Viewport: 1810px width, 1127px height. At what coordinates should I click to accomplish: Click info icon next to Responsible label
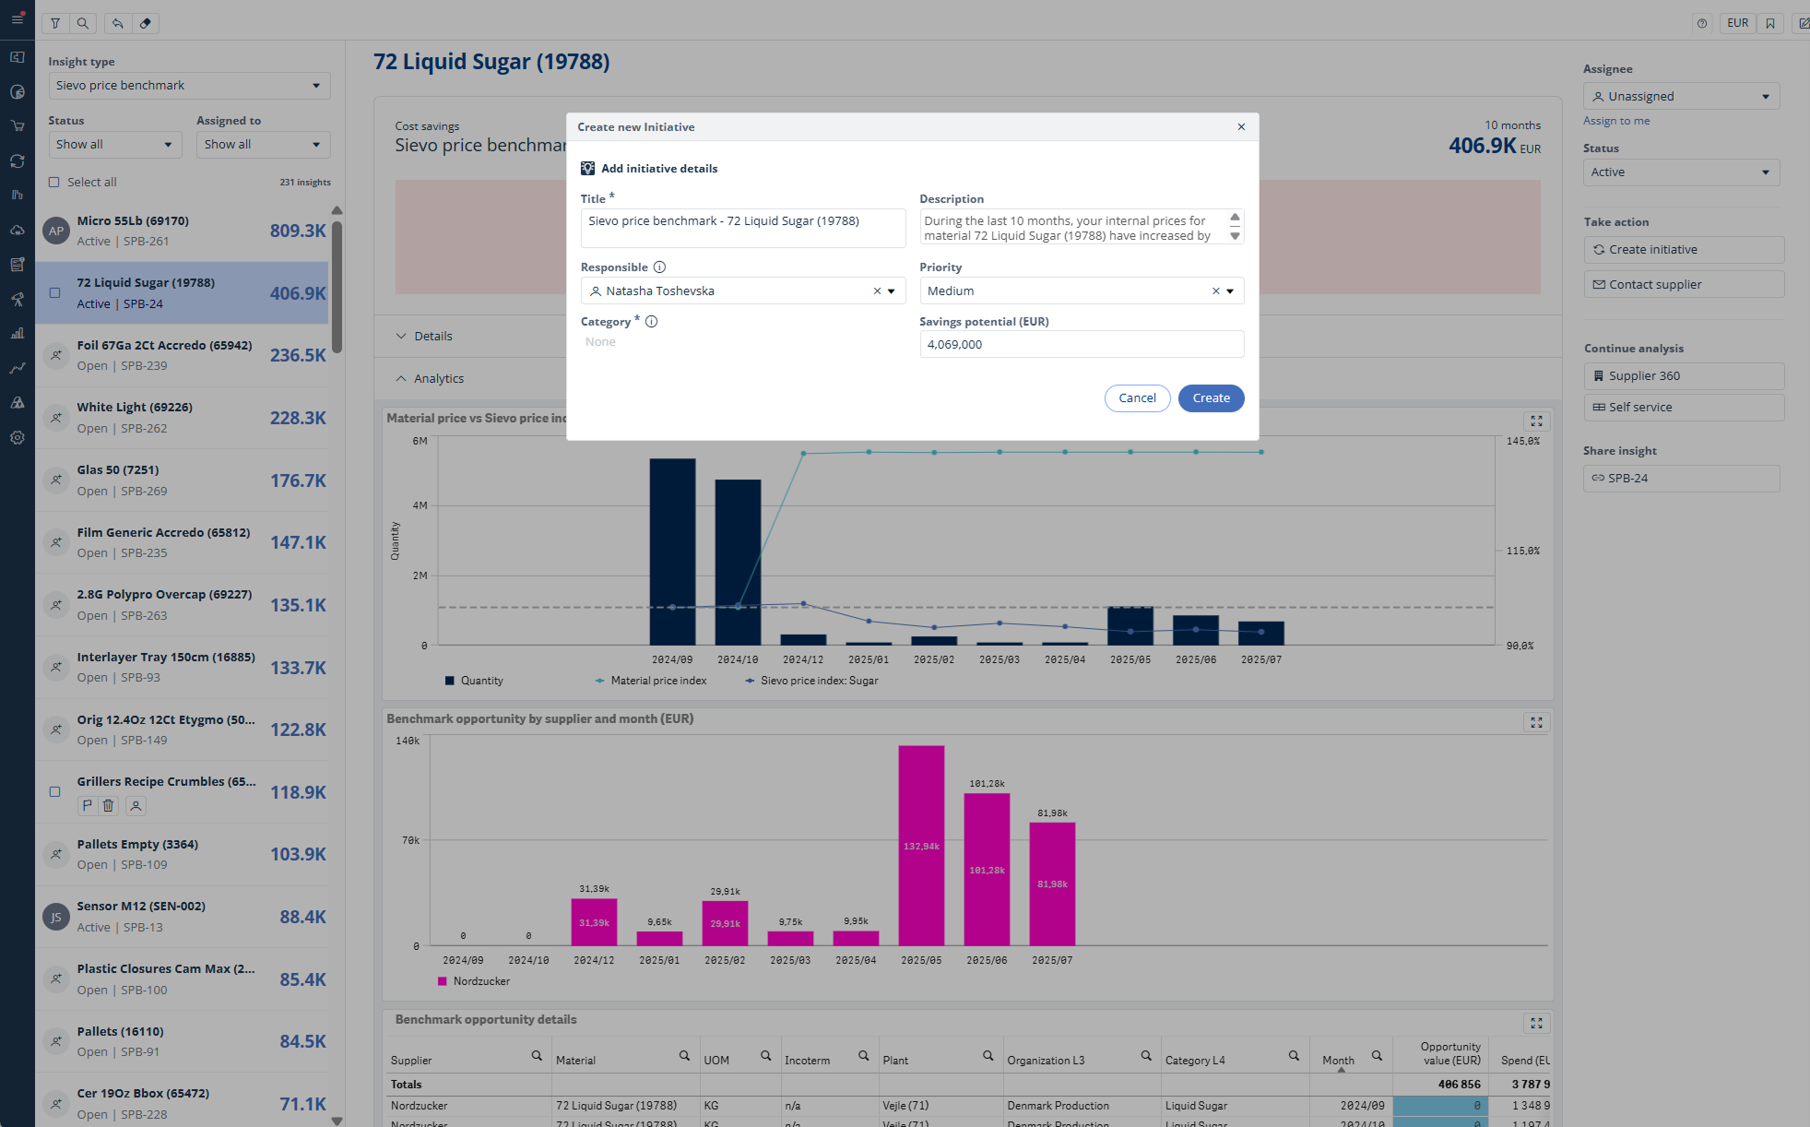659,267
